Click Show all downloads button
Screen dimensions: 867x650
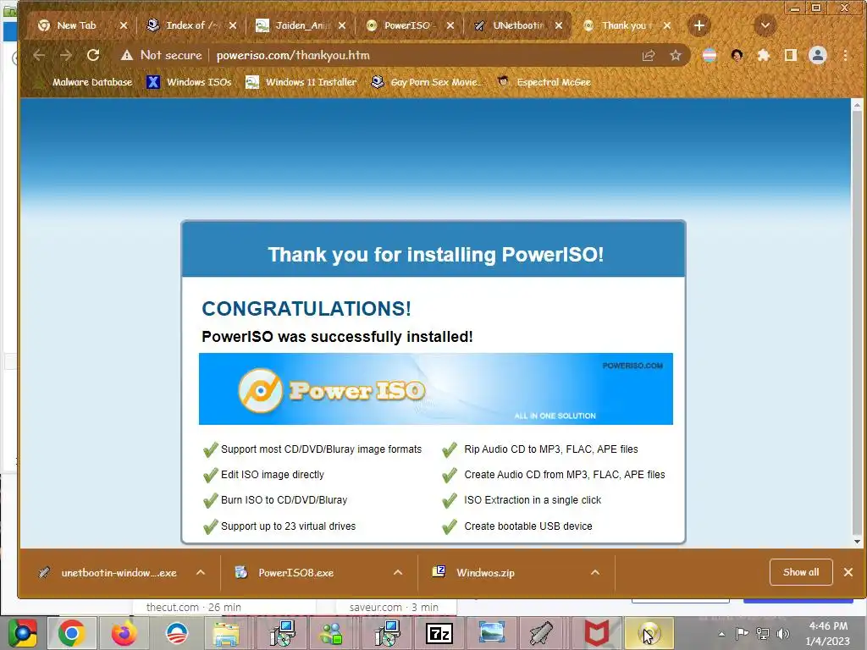(801, 572)
